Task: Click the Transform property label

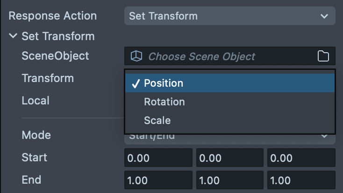Action: 48,78
